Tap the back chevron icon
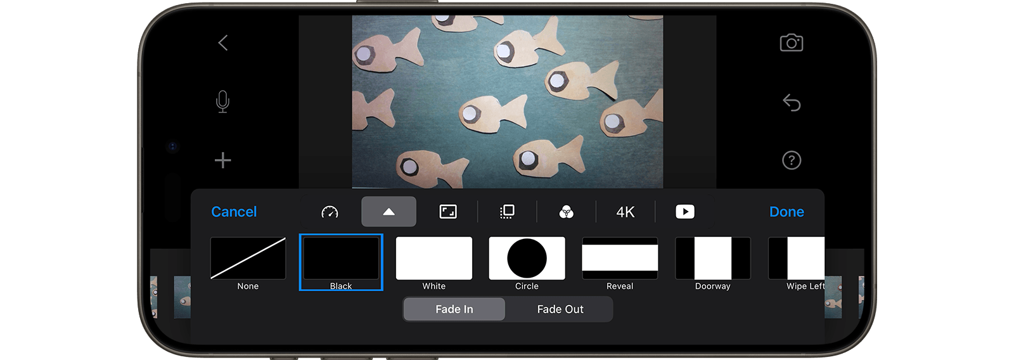Image resolution: width=1014 pixels, height=360 pixels. [x=222, y=43]
